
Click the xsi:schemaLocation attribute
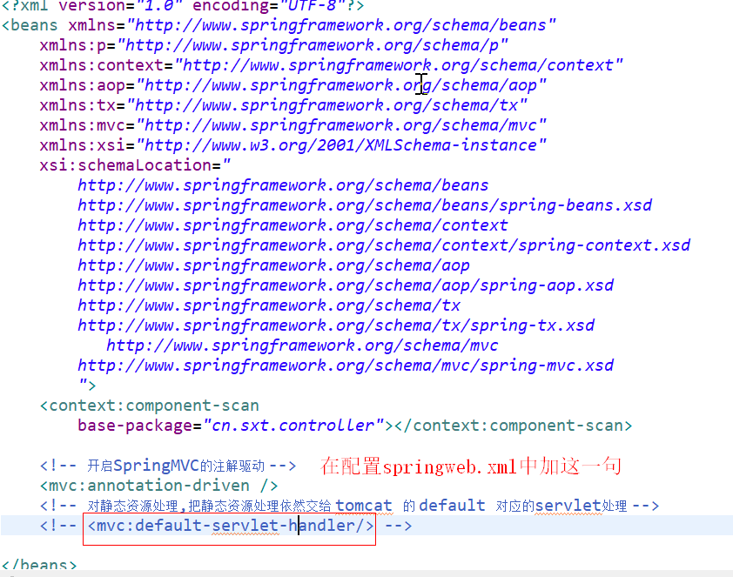click(x=135, y=165)
